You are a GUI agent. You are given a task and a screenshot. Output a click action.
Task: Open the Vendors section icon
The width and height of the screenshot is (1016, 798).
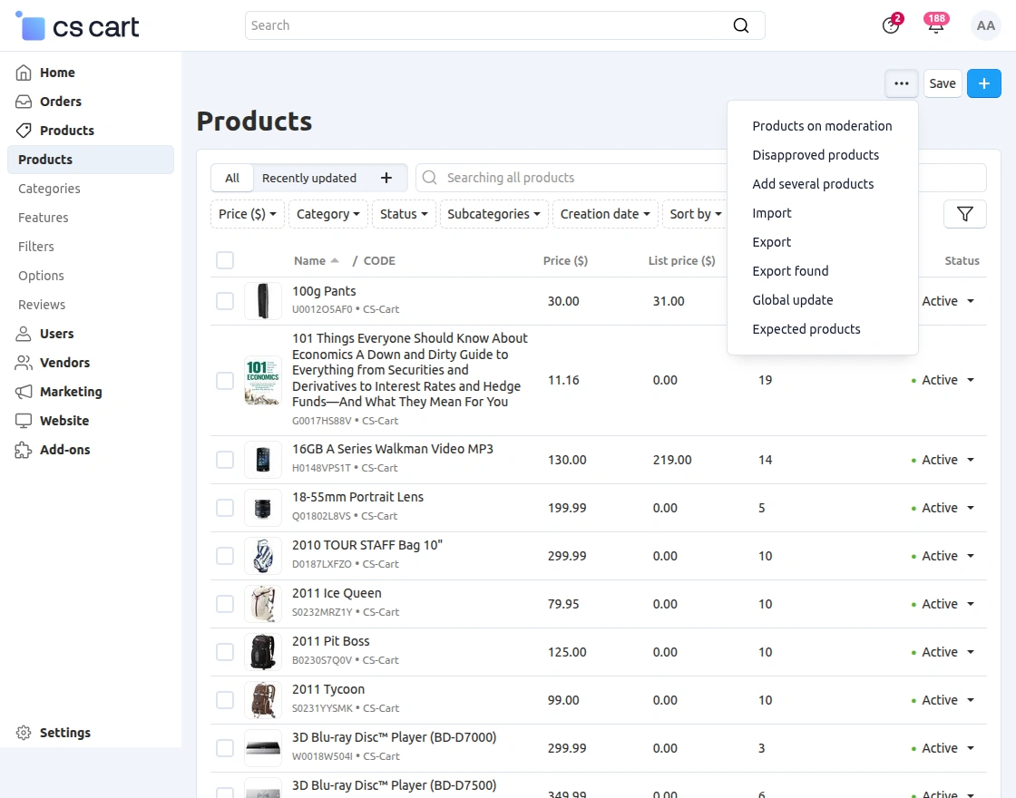point(22,363)
